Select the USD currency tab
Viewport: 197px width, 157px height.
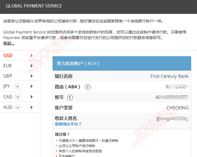(x=8, y=56)
